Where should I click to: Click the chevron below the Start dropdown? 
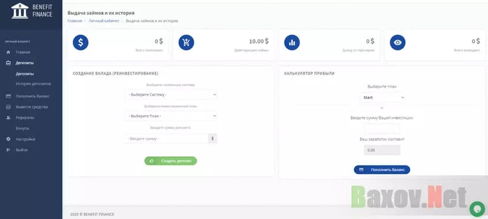tap(382, 108)
